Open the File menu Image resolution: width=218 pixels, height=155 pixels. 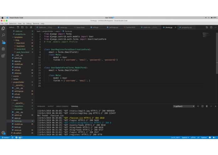tap(2, 24)
